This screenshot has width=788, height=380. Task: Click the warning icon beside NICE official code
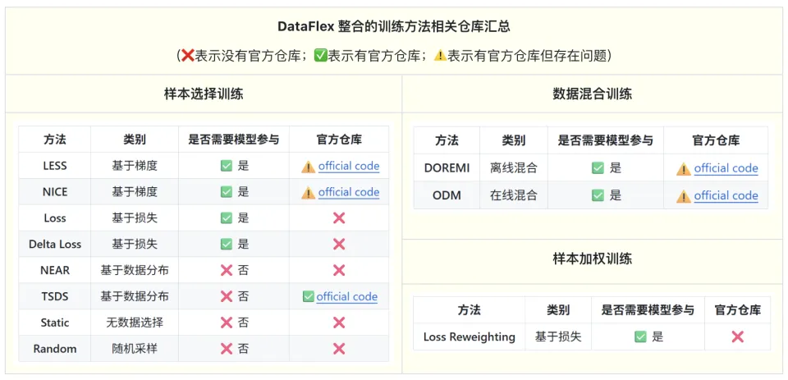pos(308,193)
